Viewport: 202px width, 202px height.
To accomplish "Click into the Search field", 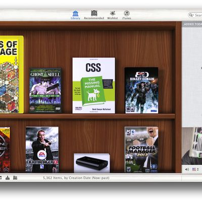I will tap(195, 15).
